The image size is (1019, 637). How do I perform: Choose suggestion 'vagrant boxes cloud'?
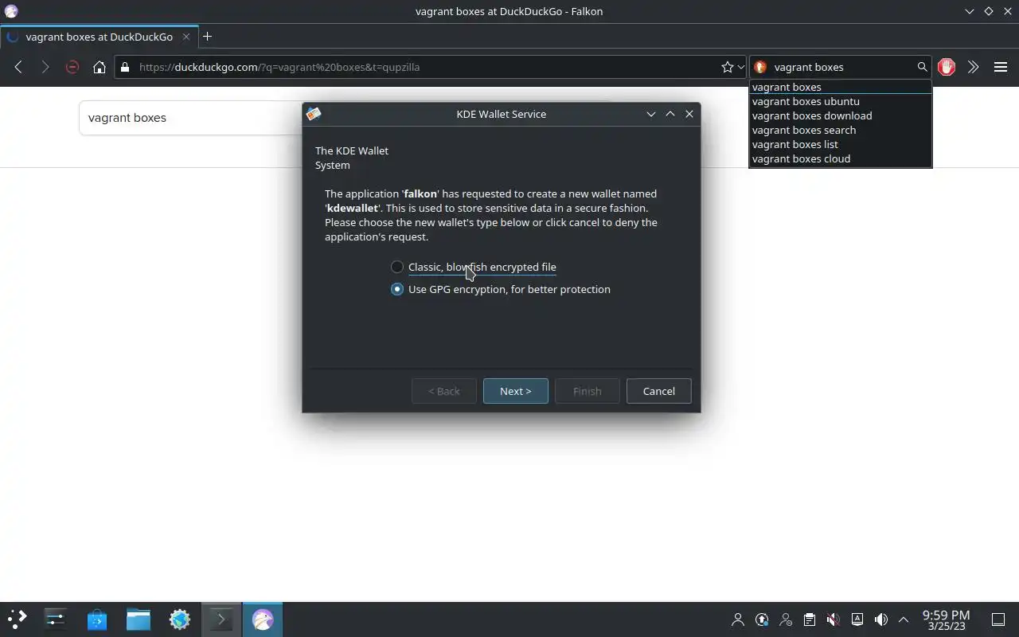tap(840, 158)
